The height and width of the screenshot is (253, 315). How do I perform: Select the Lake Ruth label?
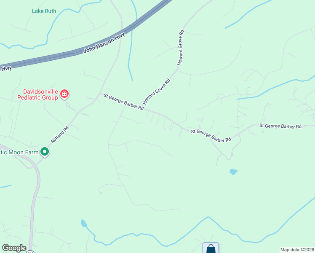pos(44,11)
